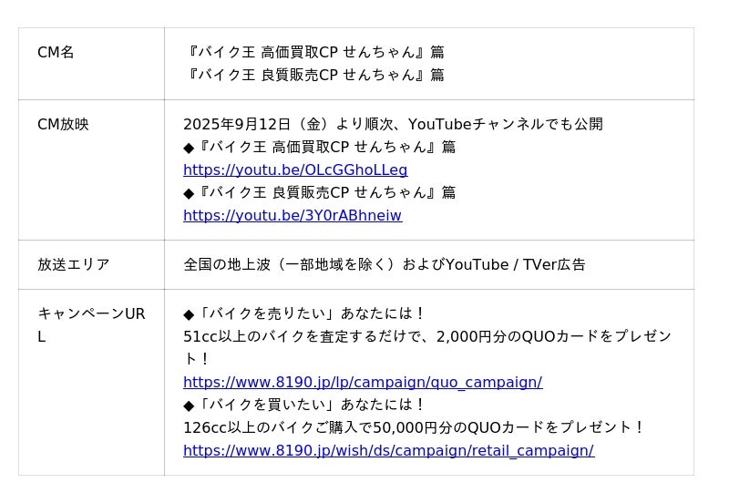Select the CM放映 row label
This screenshot has width=729, height=503.
coord(63,124)
